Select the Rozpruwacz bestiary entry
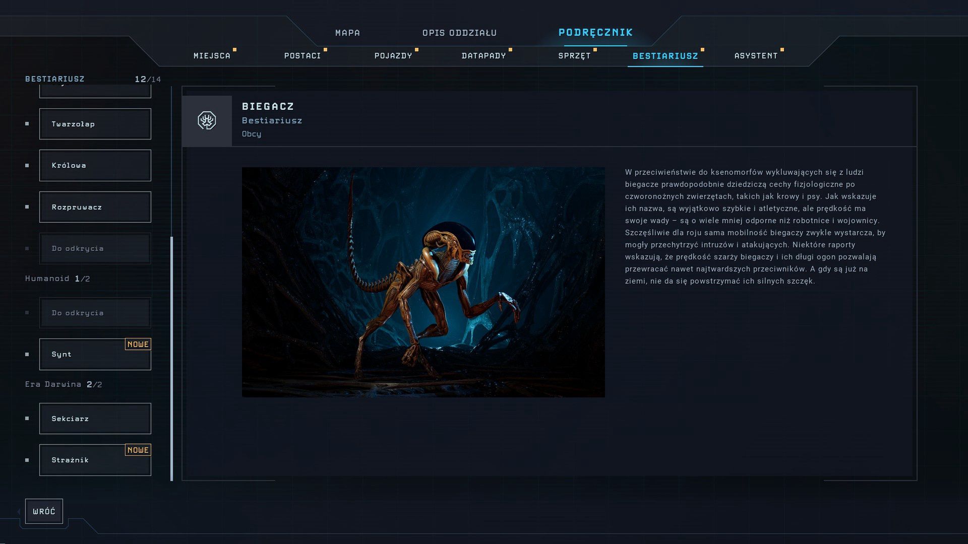Viewport: 968px width, 544px height. [x=95, y=207]
